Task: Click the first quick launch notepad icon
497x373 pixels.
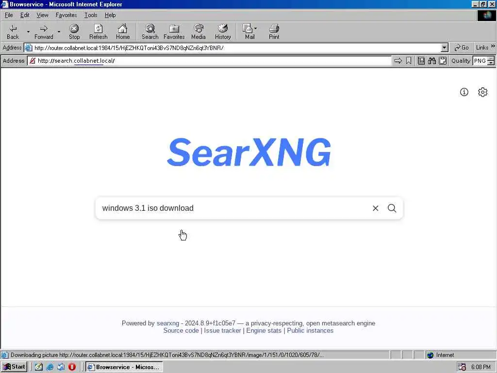Action: coord(39,367)
